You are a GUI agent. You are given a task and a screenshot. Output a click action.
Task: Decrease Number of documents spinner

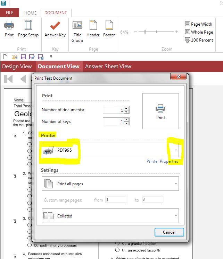(126, 112)
